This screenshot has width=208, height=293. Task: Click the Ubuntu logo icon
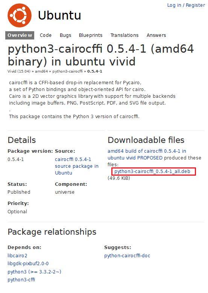20,15
